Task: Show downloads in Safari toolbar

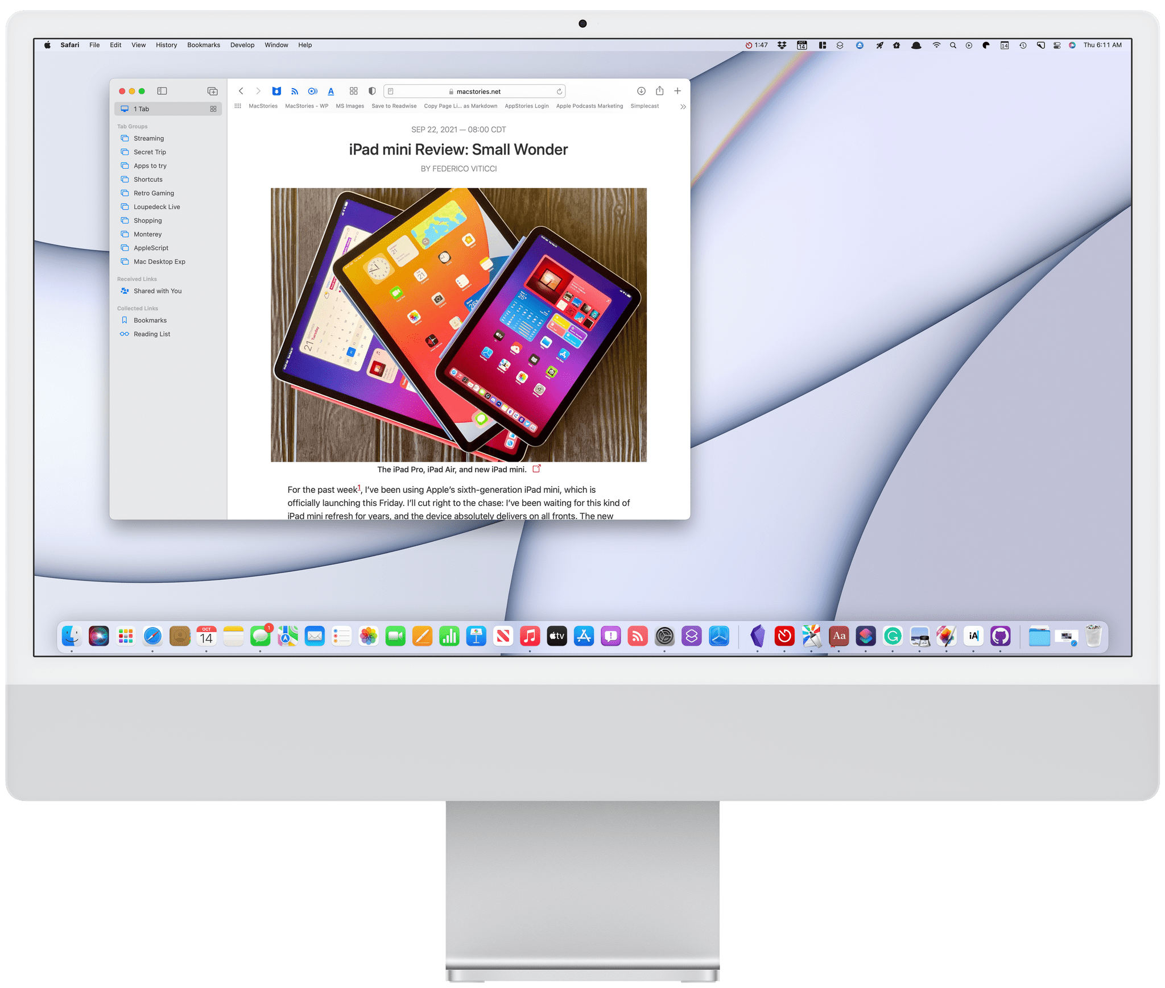Action: coord(641,91)
